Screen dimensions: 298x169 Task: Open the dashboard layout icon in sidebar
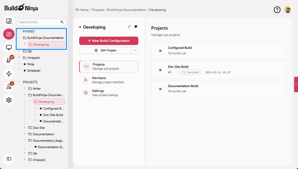coord(9,21)
